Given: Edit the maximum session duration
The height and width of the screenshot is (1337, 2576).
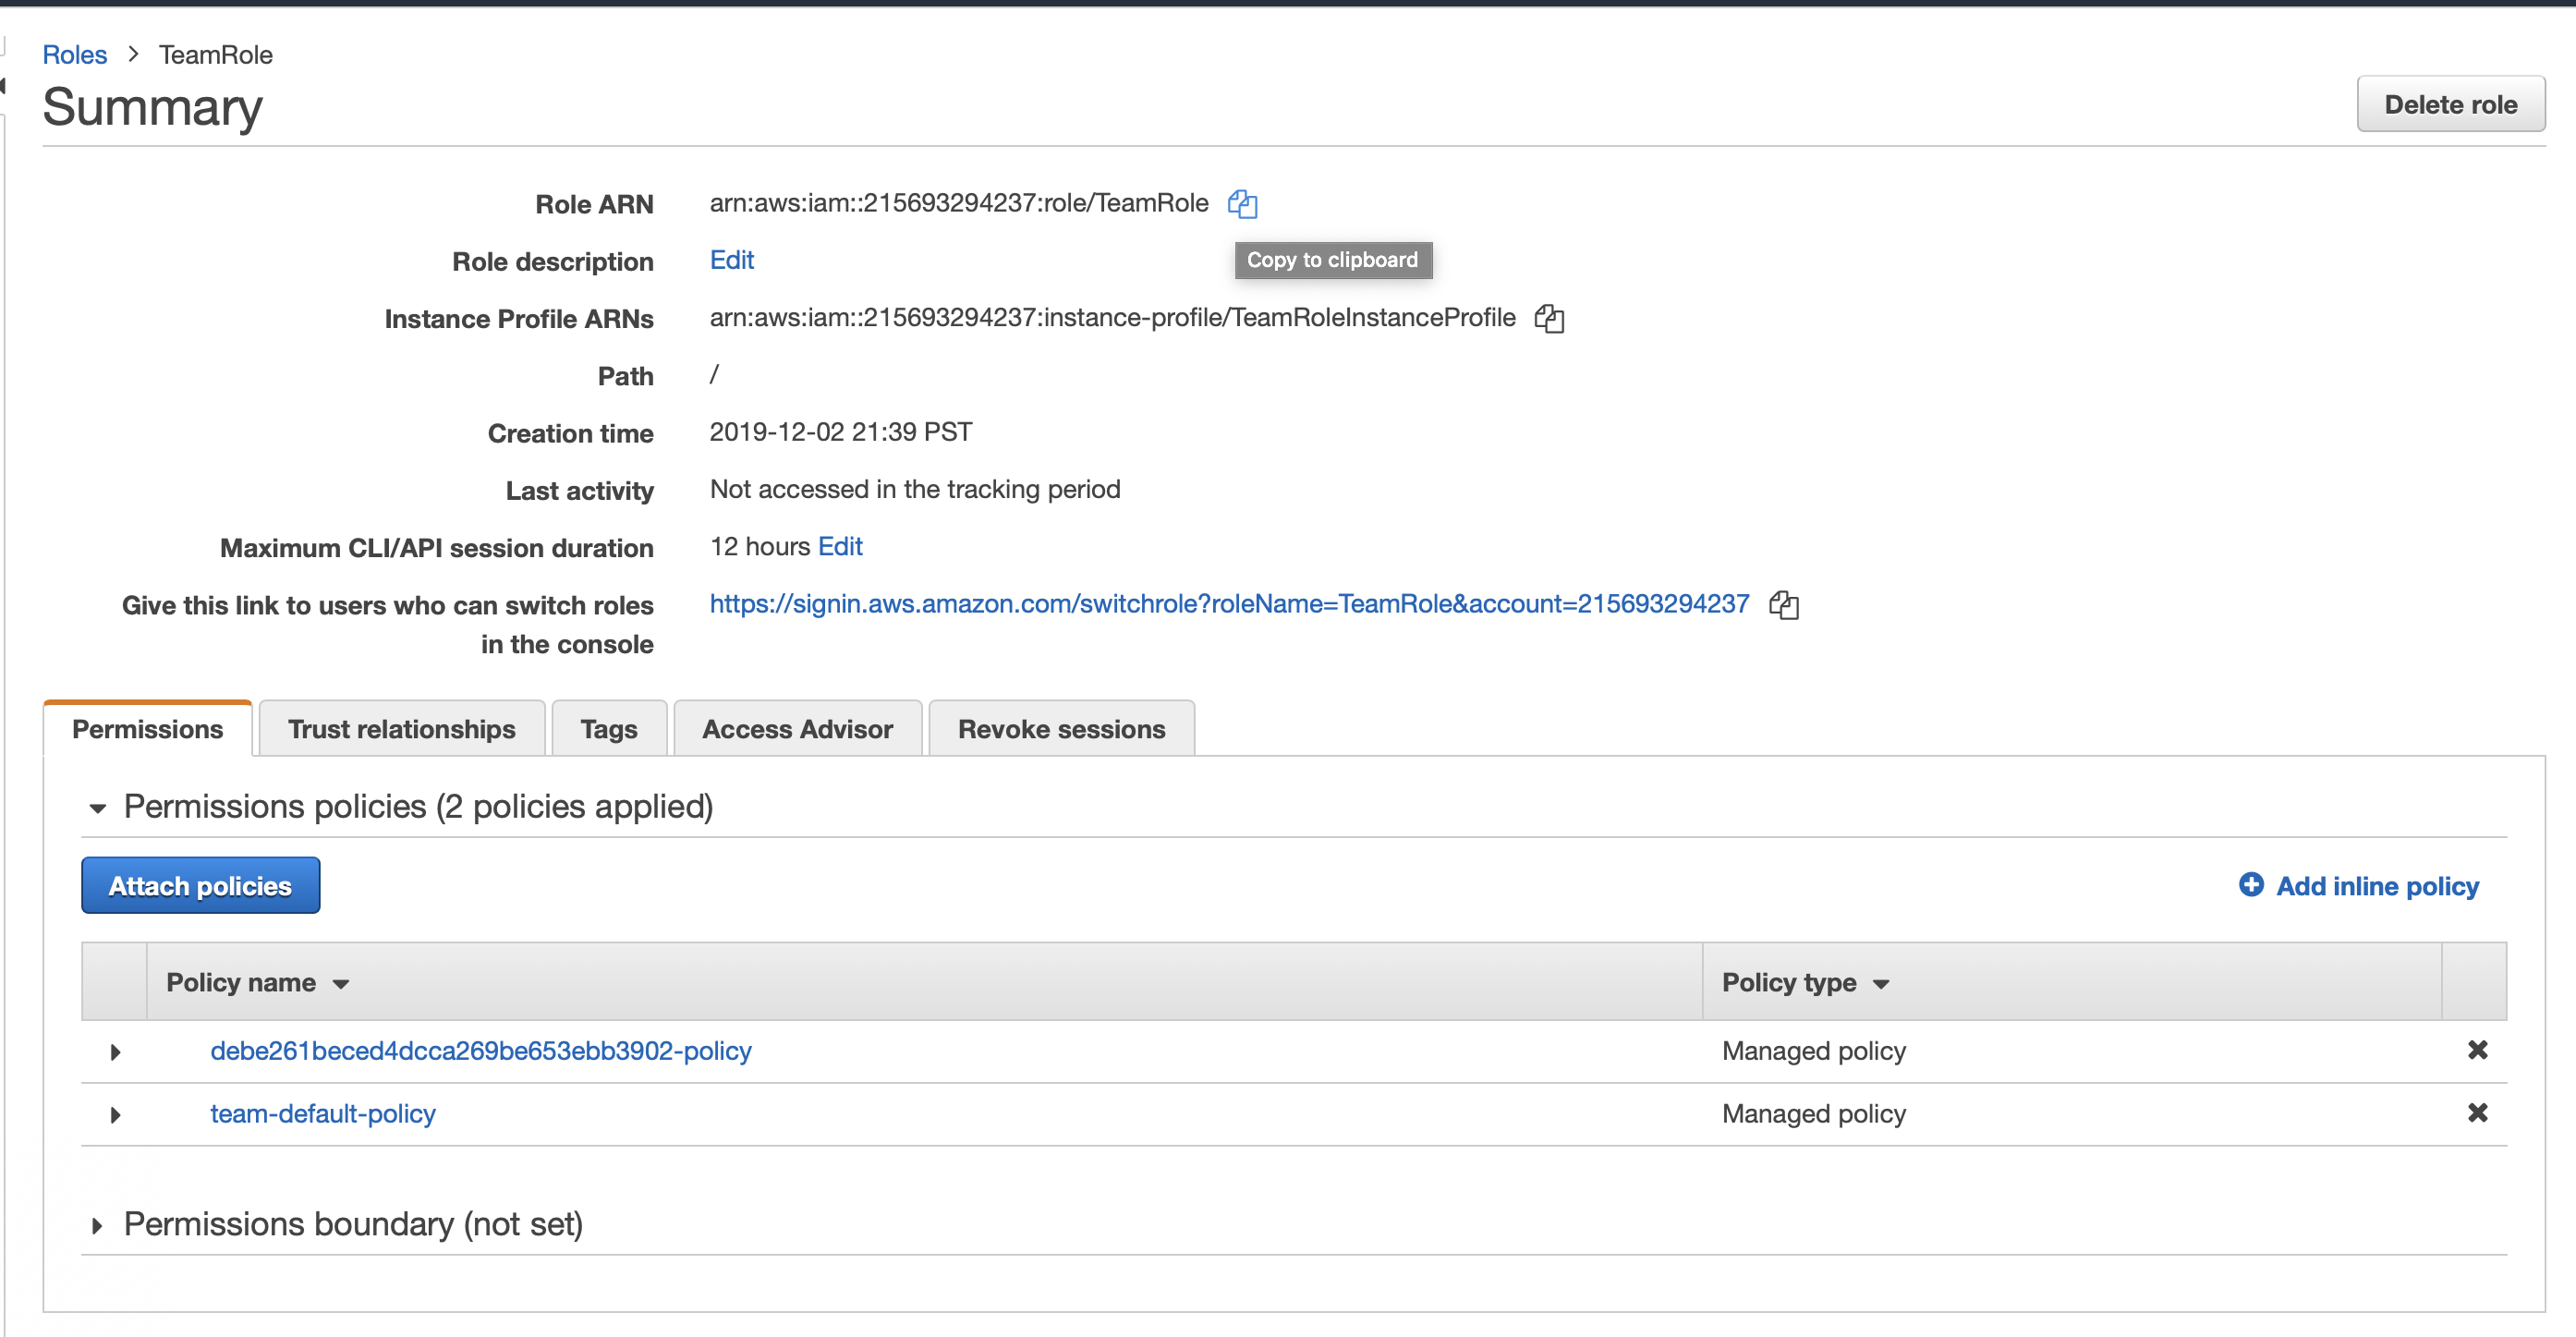Looking at the screenshot, I should [840, 546].
